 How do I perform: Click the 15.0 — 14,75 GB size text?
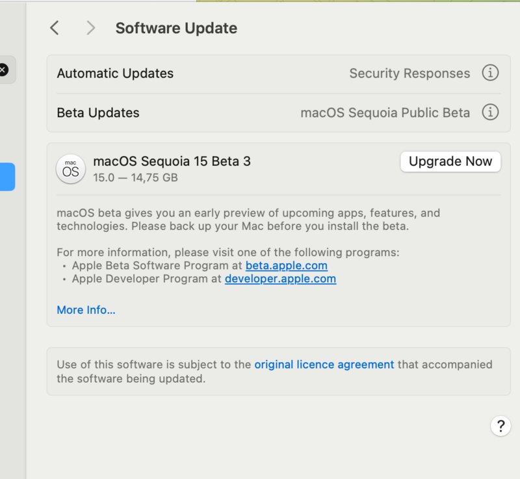pos(135,177)
